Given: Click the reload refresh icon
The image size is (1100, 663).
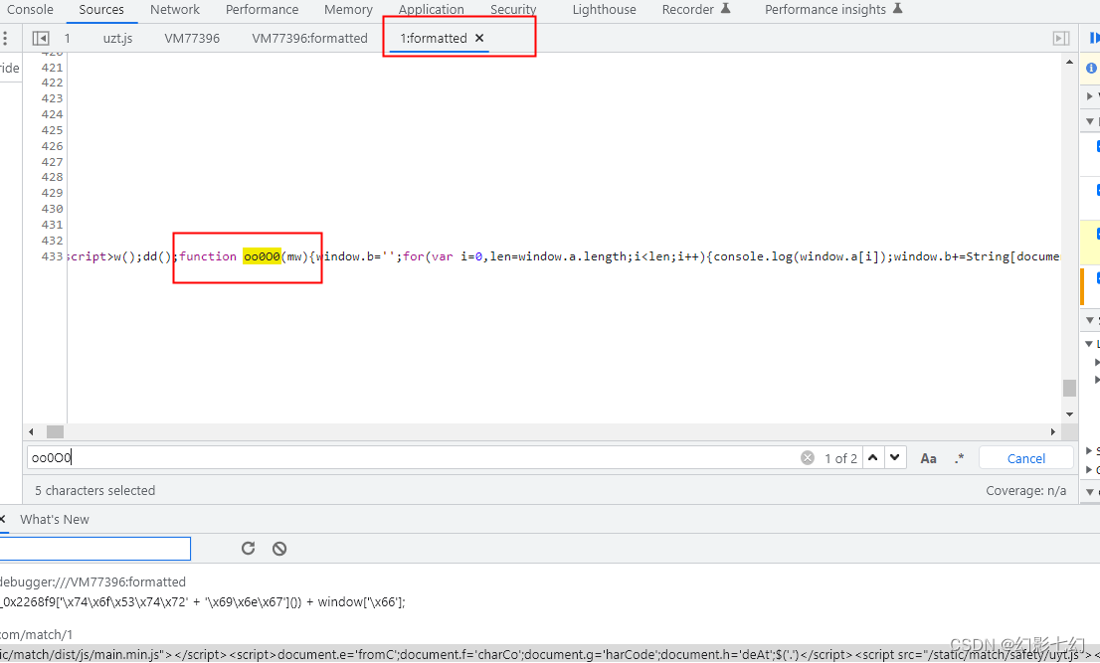Looking at the screenshot, I should (249, 548).
